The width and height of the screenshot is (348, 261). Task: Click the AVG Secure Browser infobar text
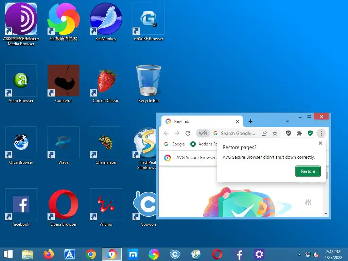pyautogui.click(x=196, y=157)
